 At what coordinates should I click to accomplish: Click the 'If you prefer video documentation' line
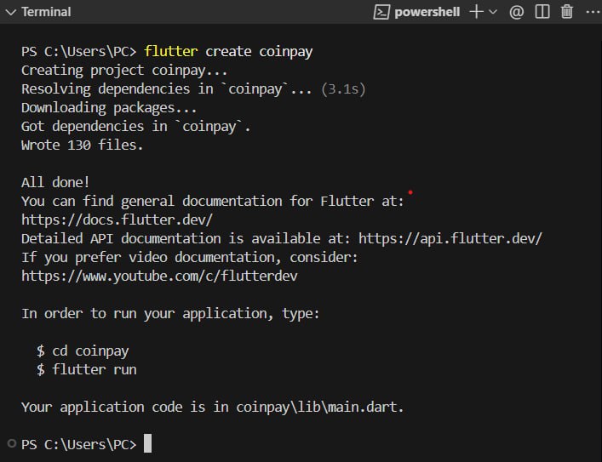[190, 258]
